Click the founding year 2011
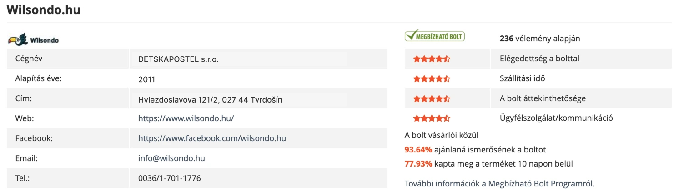Viewport: 679px width, 196px height. tap(146, 79)
